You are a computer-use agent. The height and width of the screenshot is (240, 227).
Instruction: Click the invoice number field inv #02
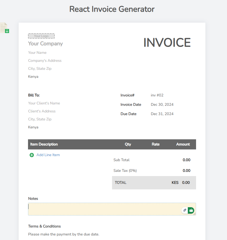pos(157,95)
